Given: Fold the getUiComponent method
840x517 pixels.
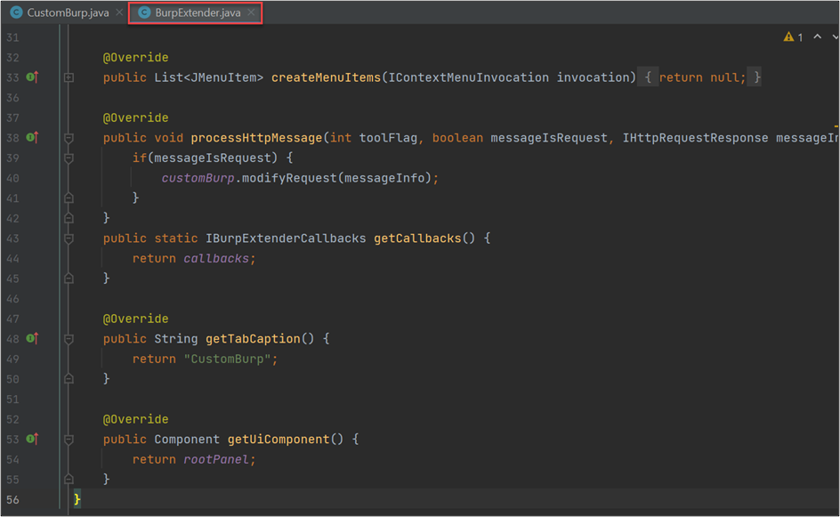Looking at the screenshot, I should click(x=69, y=440).
